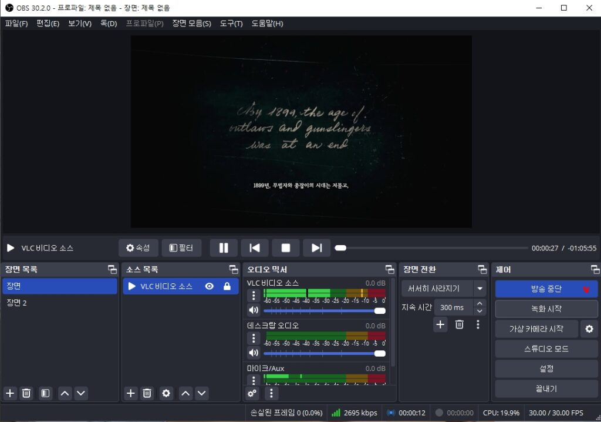
Task: Delete the selected scene
Action: click(26, 393)
